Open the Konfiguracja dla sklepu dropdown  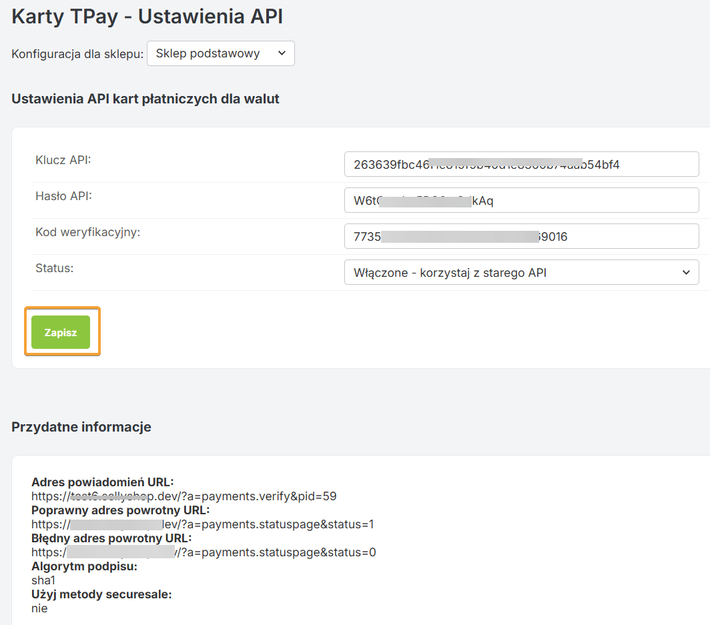click(220, 54)
